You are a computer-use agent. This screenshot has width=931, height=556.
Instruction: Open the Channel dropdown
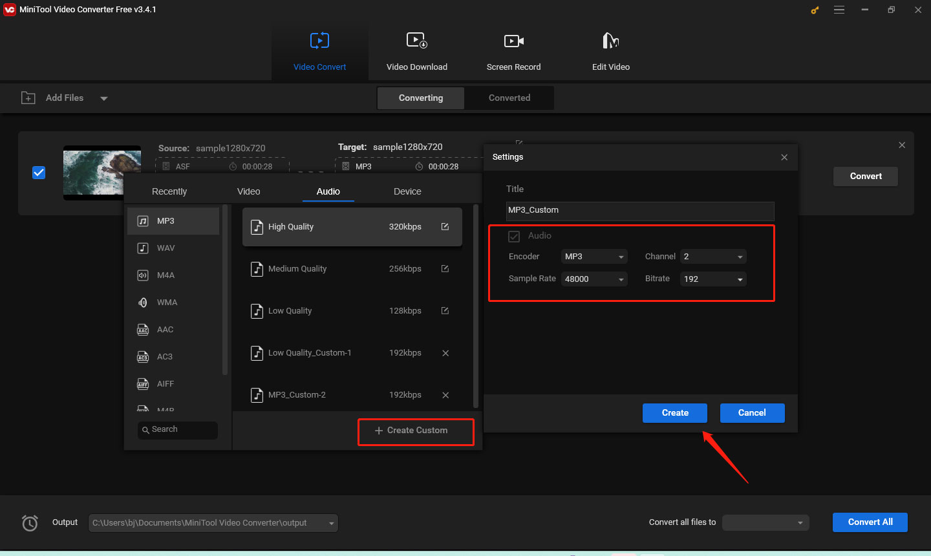[713, 257]
